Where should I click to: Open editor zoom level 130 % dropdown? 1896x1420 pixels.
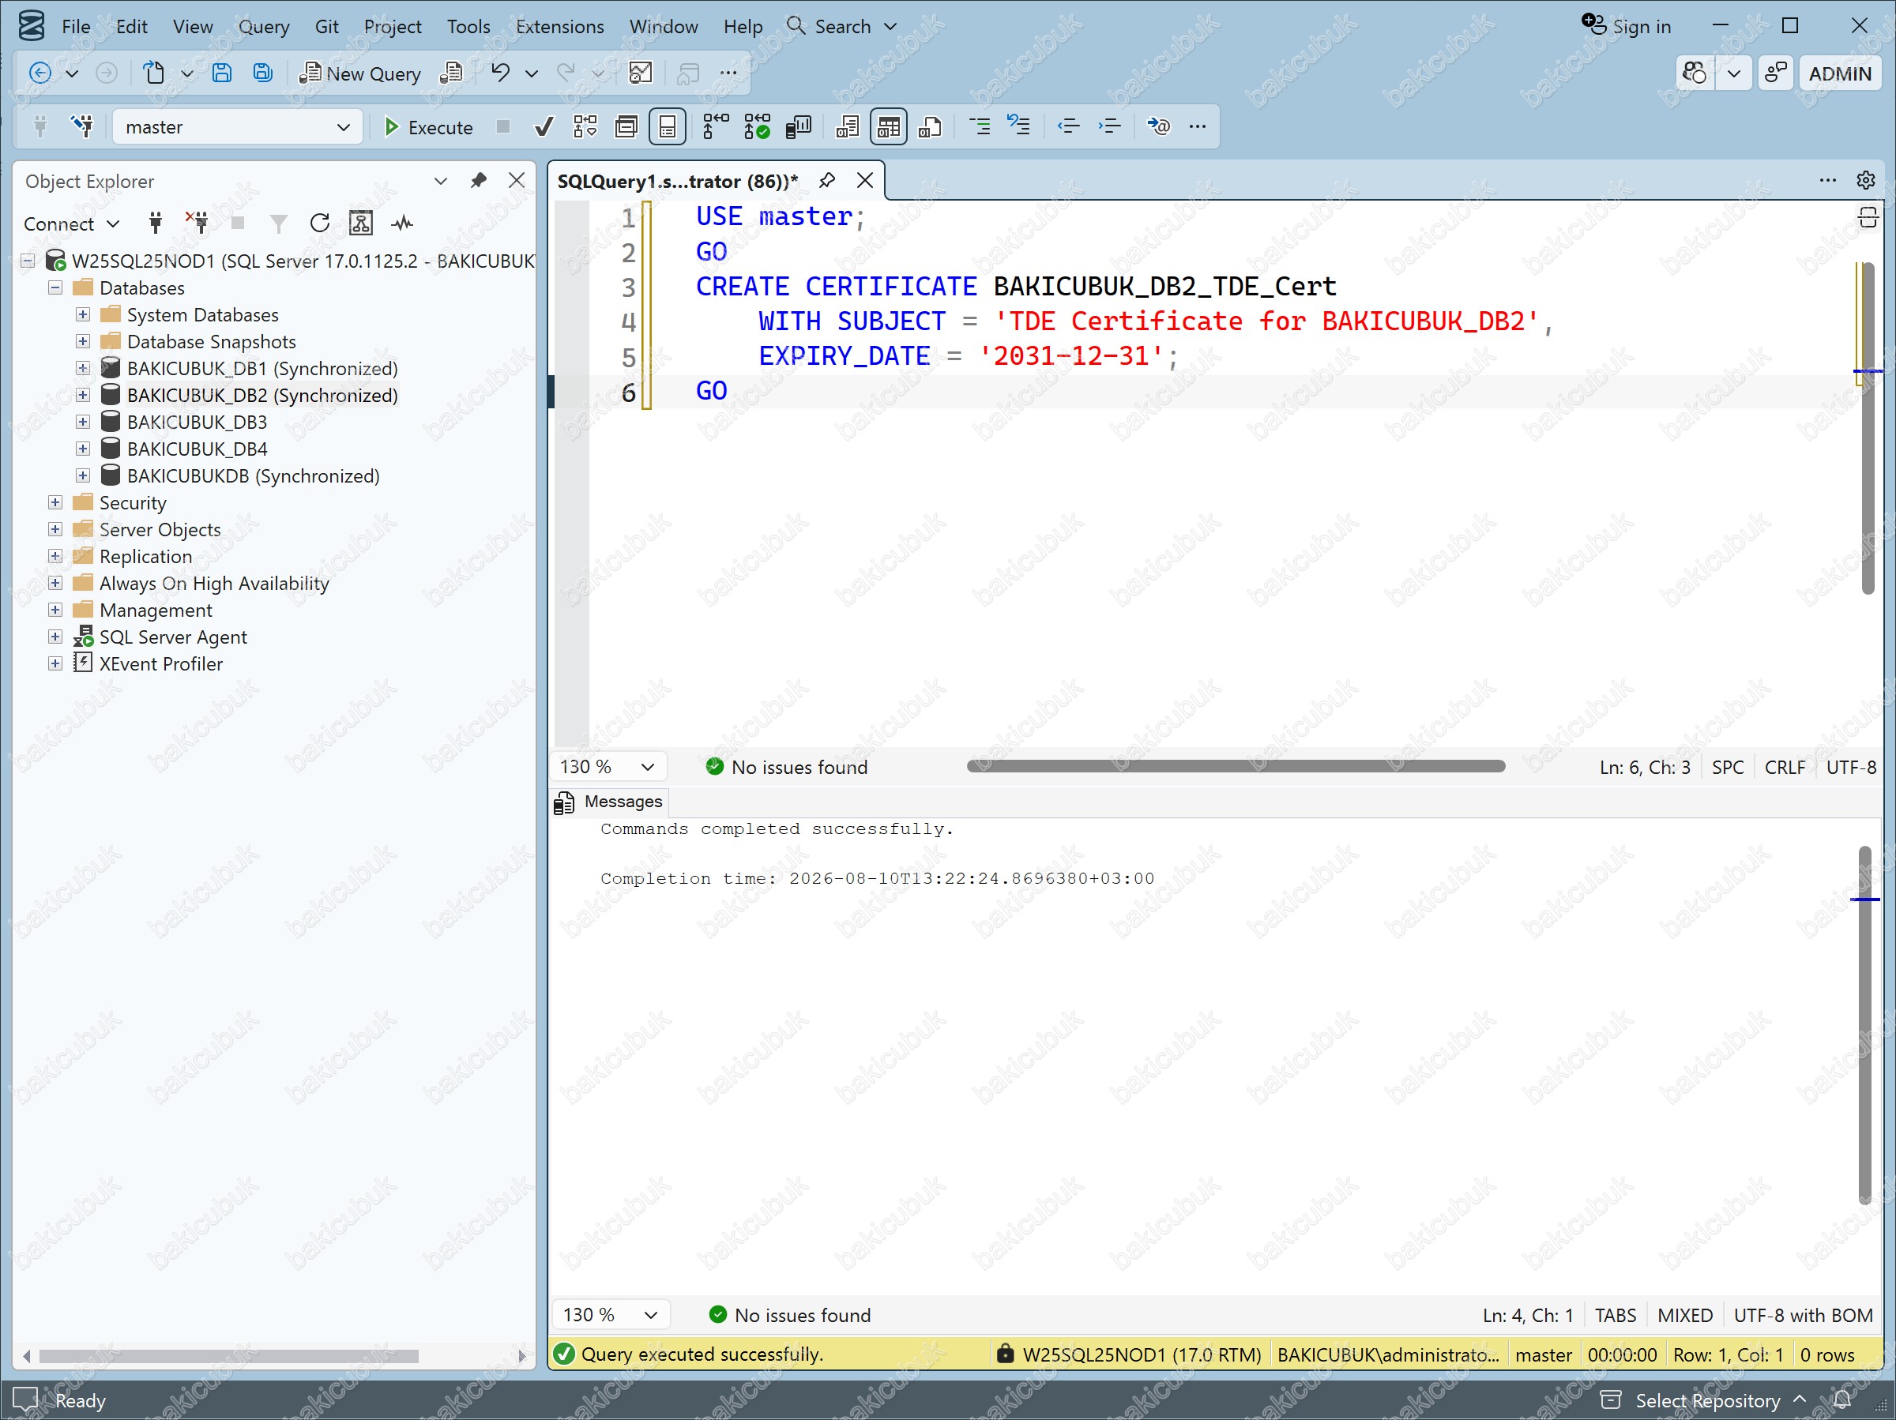click(608, 767)
